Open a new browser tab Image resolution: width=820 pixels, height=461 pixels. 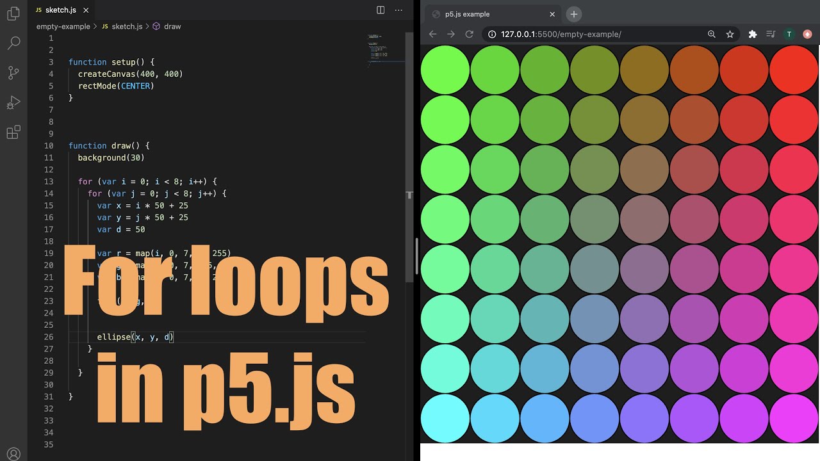tap(574, 14)
